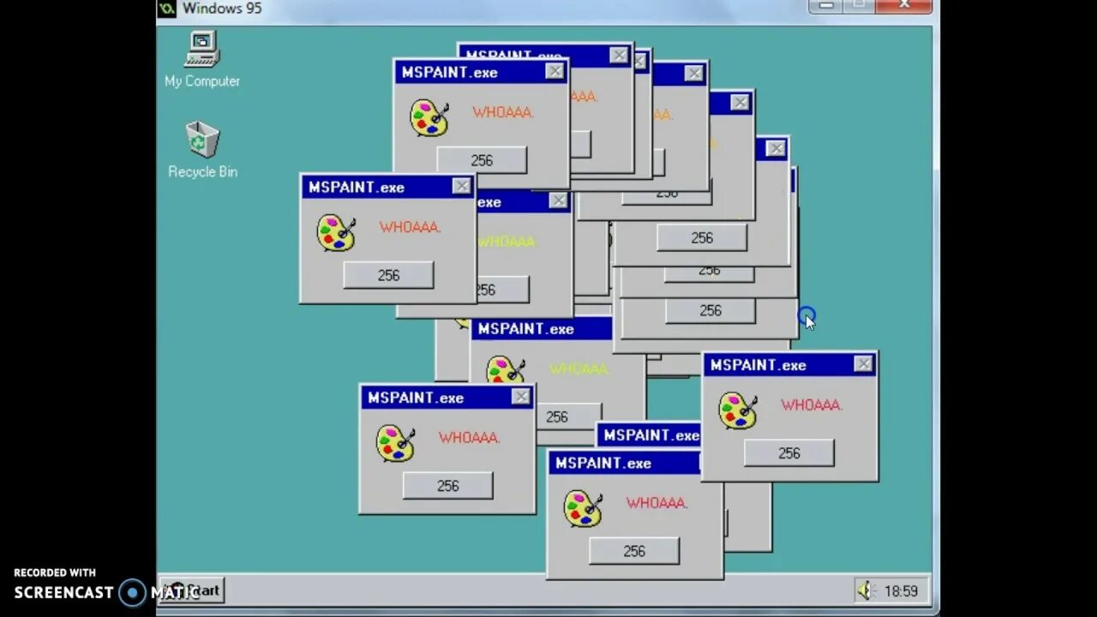
Task: Click the speaker volume tray icon
Action: (866, 590)
